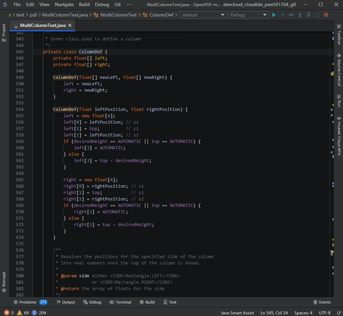Expand the more menus ellipsis
This screenshot has width=343, height=316.
point(129,4)
